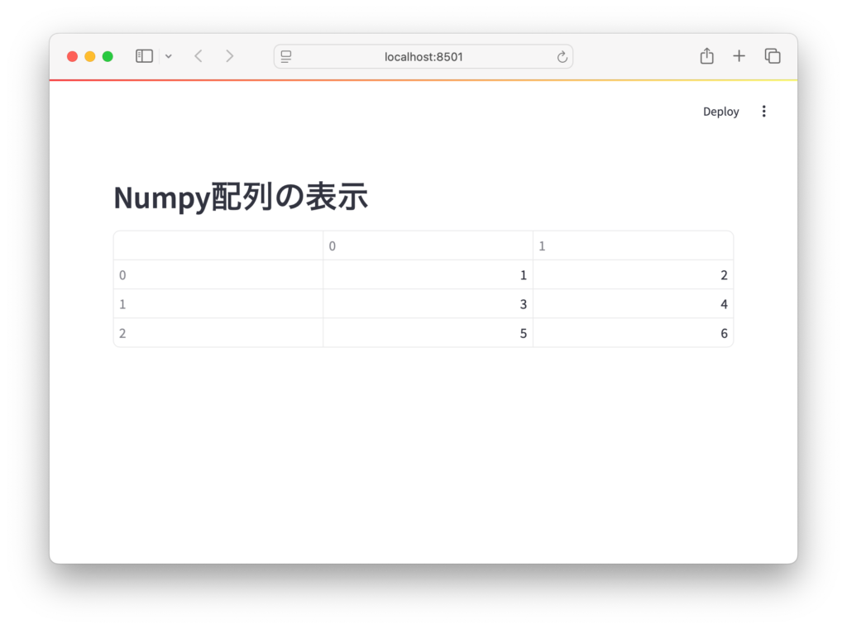Toggle the Safari sidebar icon

[144, 56]
